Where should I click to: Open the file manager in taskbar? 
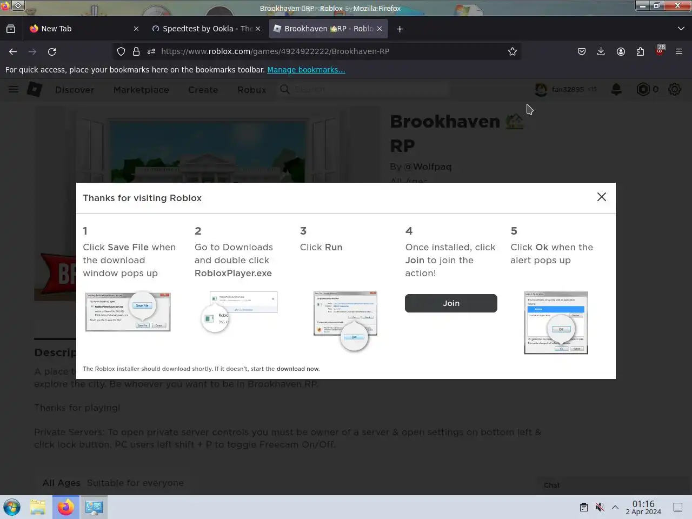click(x=38, y=507)
